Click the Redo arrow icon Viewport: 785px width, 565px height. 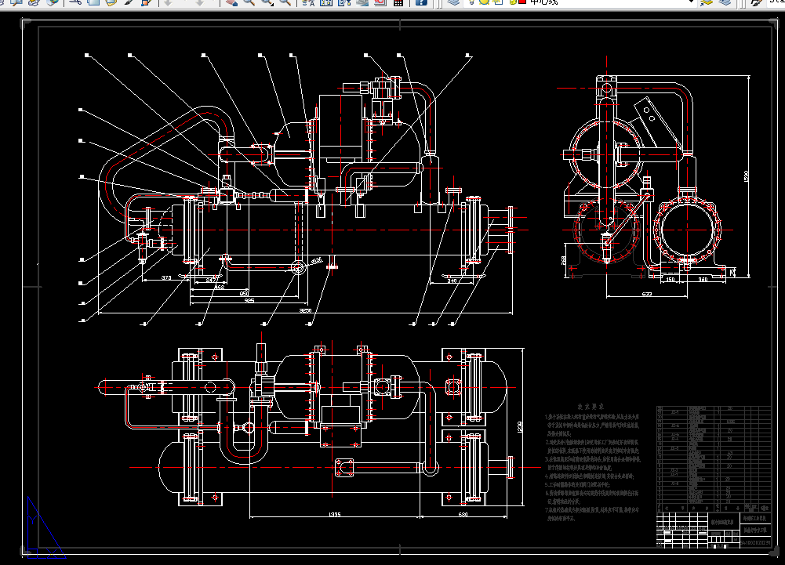click(x=199, y=2)
